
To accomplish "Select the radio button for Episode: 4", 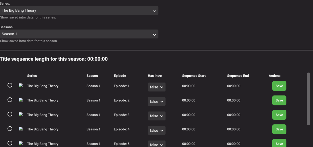I will pos(10,129).
